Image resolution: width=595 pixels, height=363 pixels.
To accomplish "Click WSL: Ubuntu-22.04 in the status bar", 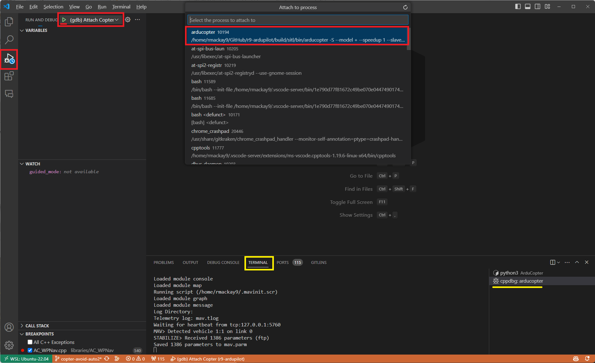I will pyautogui.click(x=27, y=359).
